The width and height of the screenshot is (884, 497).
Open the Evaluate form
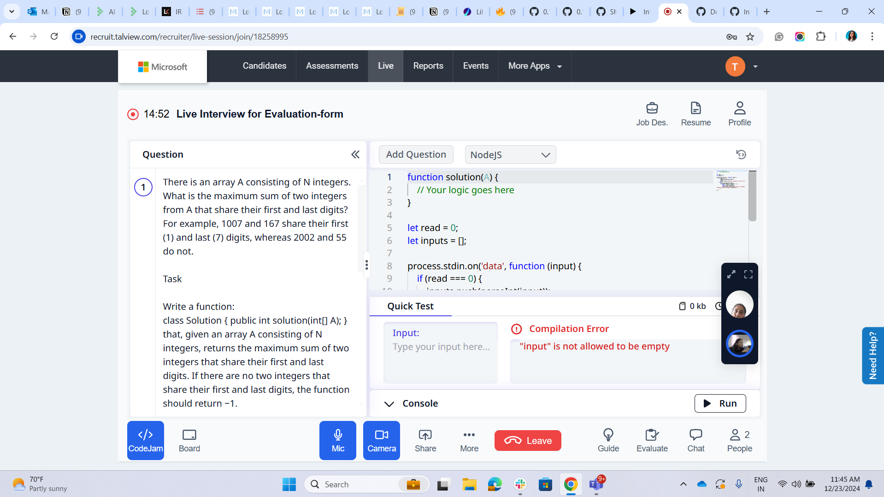tap(652, 440)
